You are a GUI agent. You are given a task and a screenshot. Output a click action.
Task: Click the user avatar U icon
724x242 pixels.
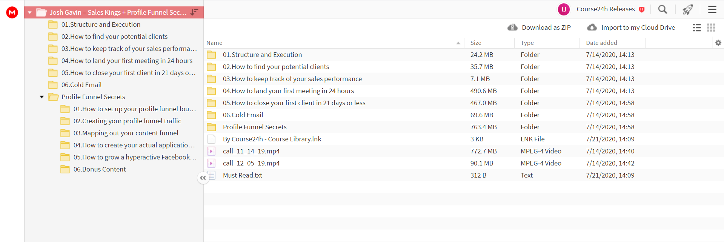[x=564, y=9]
